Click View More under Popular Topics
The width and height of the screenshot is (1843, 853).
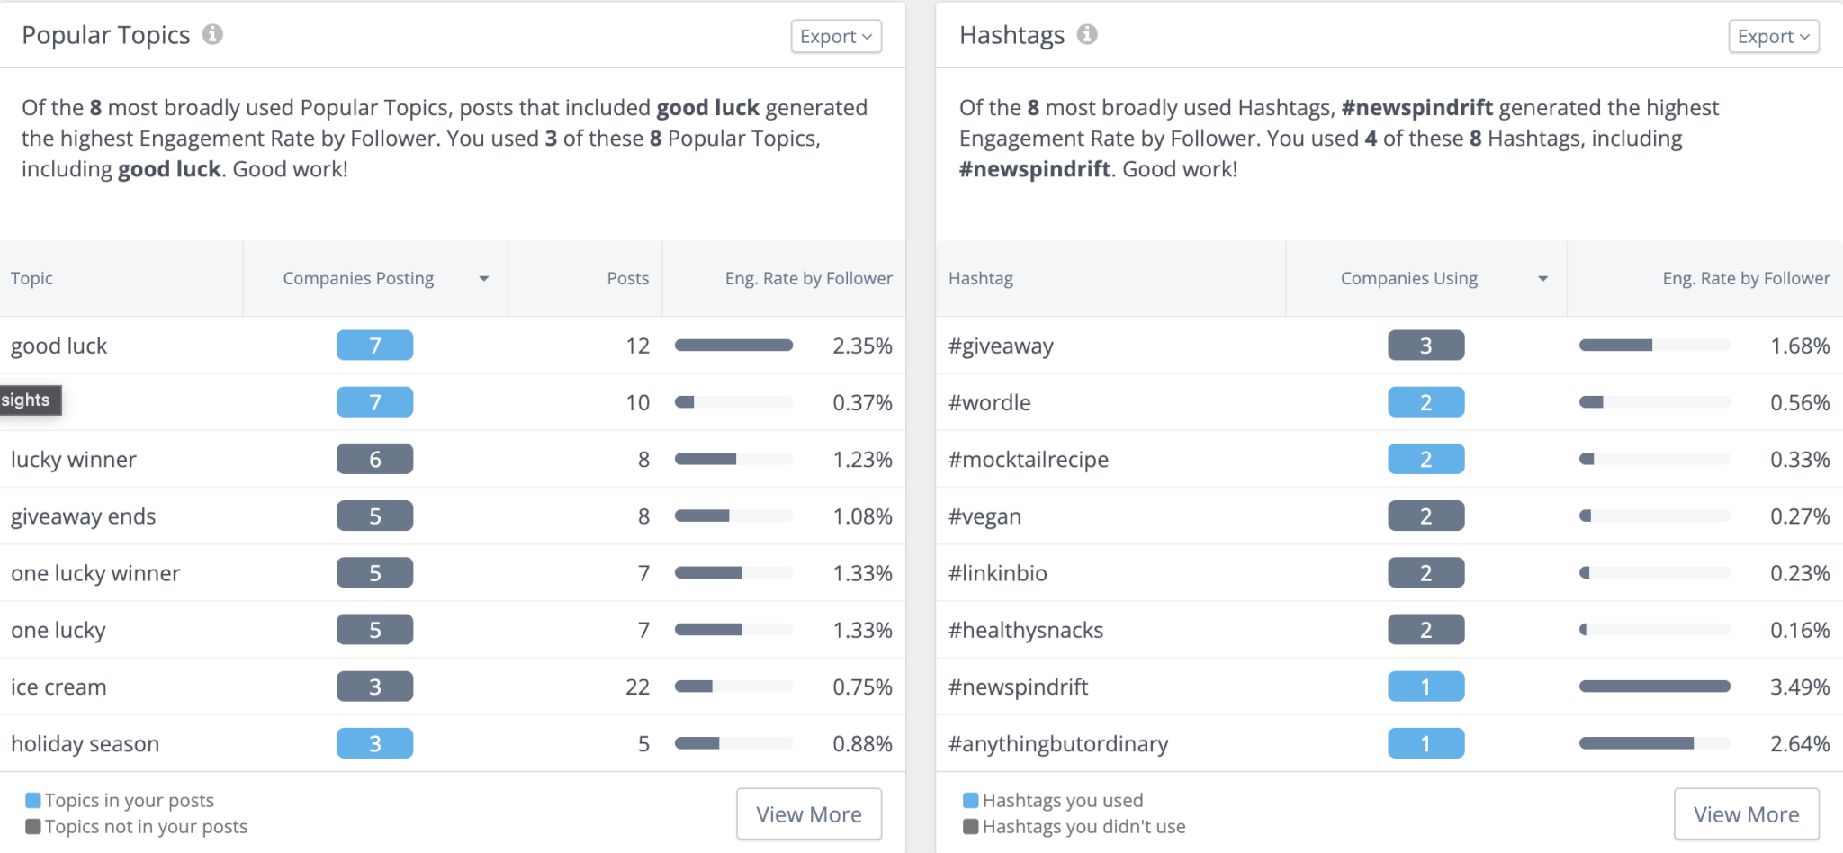pyautogui.click(x=808, y=813)
